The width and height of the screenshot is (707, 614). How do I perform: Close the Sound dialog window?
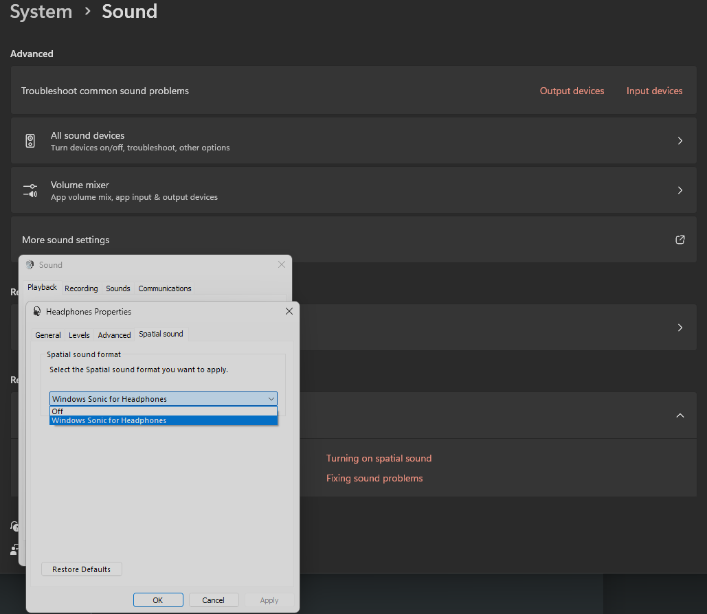[281, 264]
